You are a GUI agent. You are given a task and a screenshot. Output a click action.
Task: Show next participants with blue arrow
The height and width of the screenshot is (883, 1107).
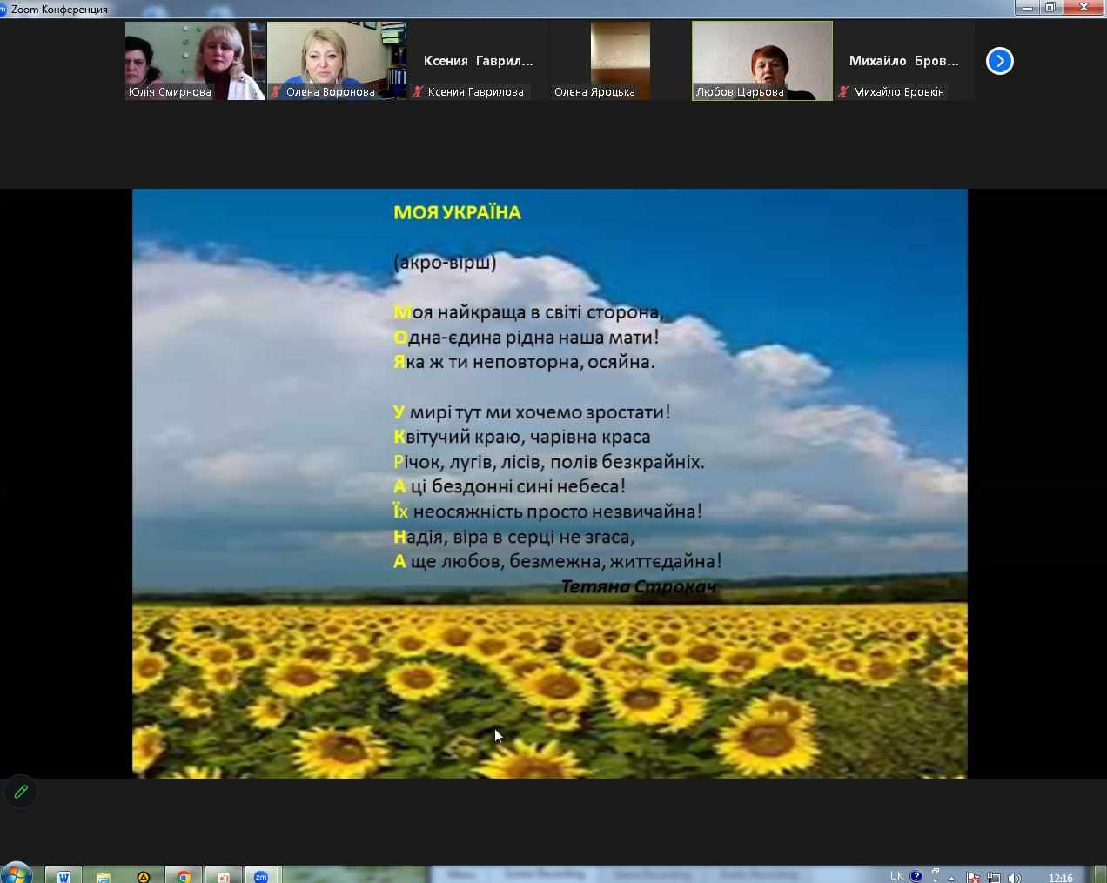[x=999, y=61]
